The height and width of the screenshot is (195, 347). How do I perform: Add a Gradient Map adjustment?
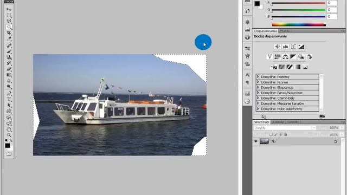(298, 67)
